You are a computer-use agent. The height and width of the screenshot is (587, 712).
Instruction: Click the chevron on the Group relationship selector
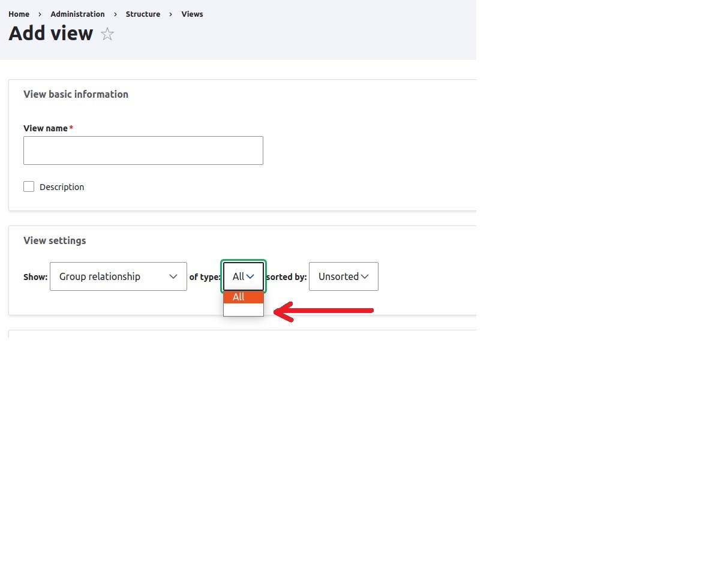174,276
